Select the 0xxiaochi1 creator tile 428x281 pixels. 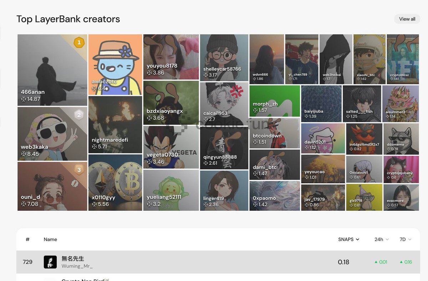click(x=364, y=169)
